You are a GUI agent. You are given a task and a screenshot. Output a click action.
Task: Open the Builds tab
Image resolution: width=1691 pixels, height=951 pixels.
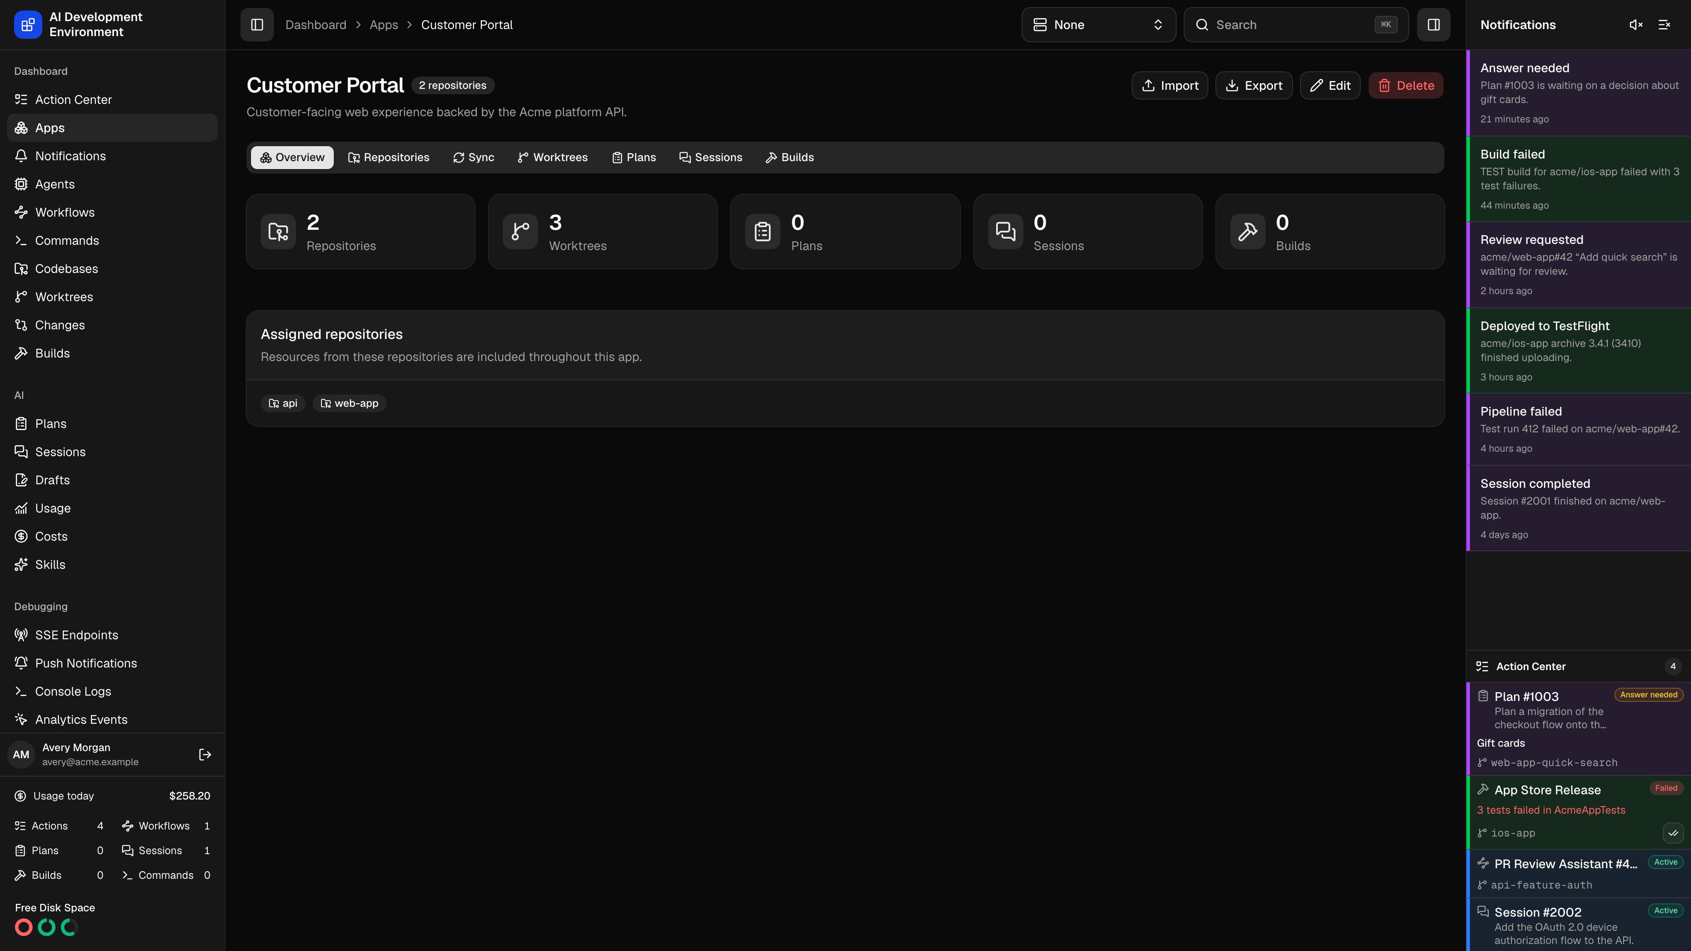(x=790, y=158)
